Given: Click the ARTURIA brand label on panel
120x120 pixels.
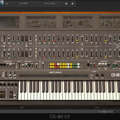Looking at the screenshot, I should pyautogui.click(x=55, y=73).
